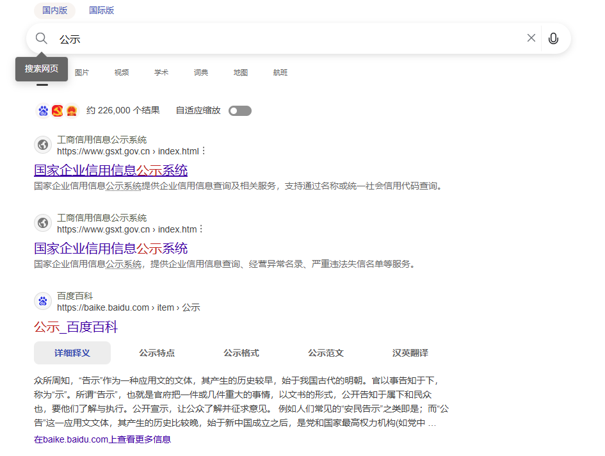Click 在baike.baidu.com上查看更多信息 link
Image resolution: width=605 pixels, height=456 pixels.
click(102, 439)
